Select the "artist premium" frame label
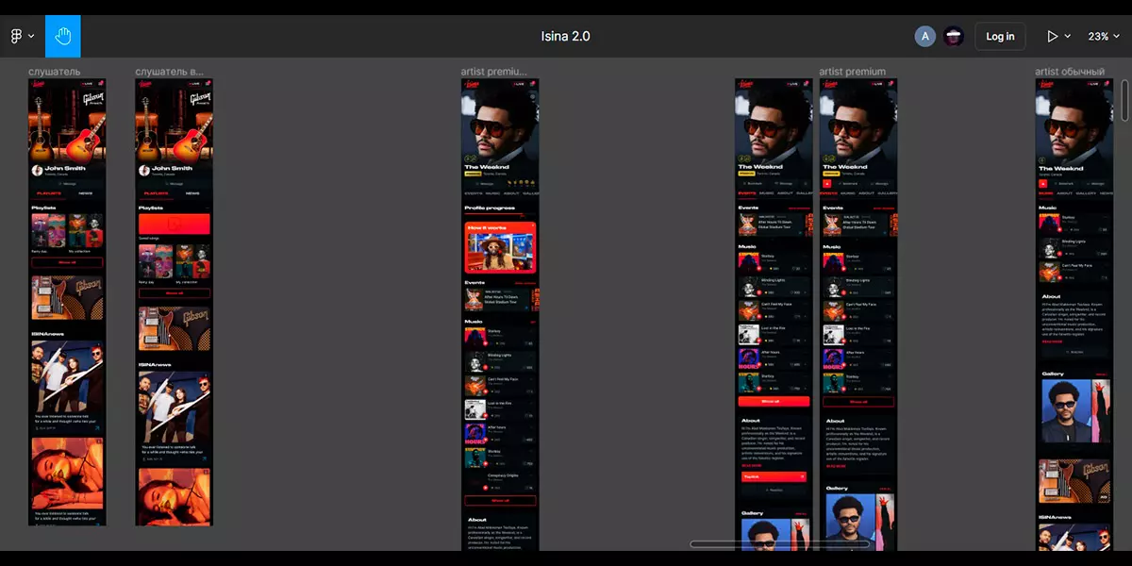1132x566 pixels. point(852,72)
